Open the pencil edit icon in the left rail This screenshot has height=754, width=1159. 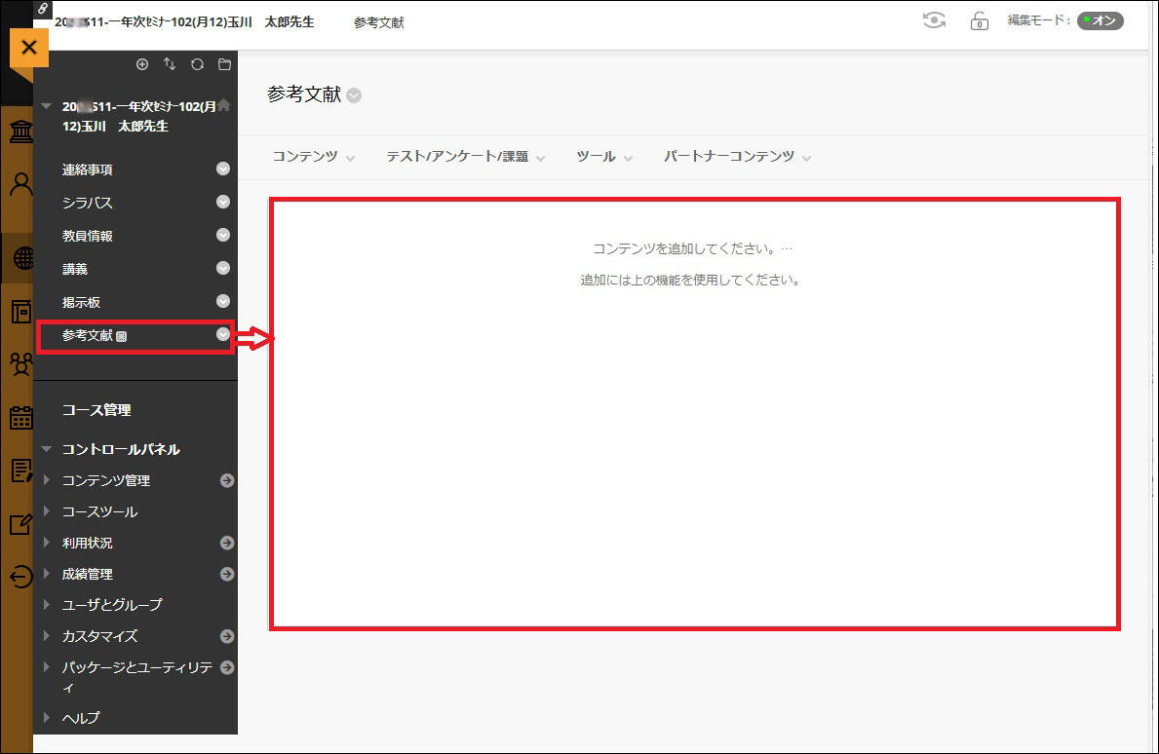pyautogui.click(x=20, y=523)
